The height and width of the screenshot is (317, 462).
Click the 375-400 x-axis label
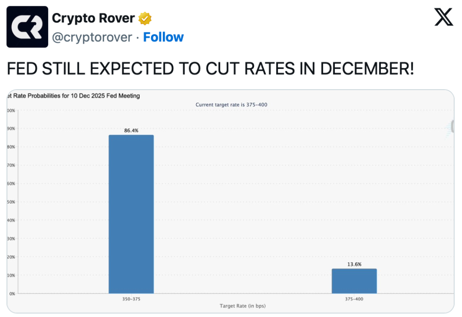click(354, 299)
